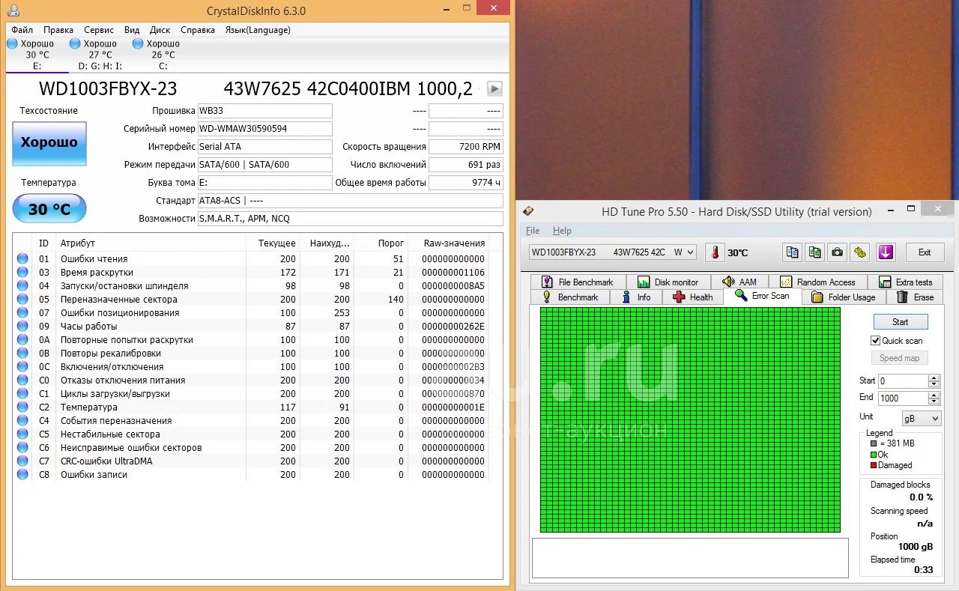The image size is (959, 591).
Task: Click the green Ok legend swatch
Action: click(873, 455)
